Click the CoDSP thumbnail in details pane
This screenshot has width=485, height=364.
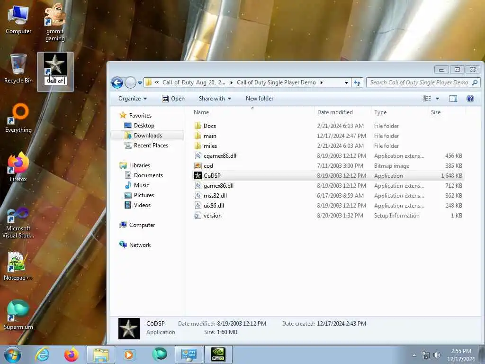pyautogui.click(x=129, y=328)
